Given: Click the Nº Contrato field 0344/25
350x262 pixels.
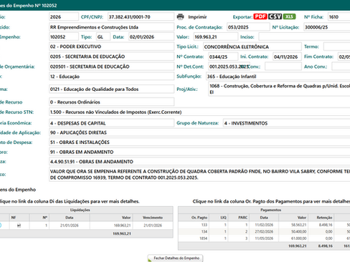Looking at the screenshot, I should (x=223, y=57).
